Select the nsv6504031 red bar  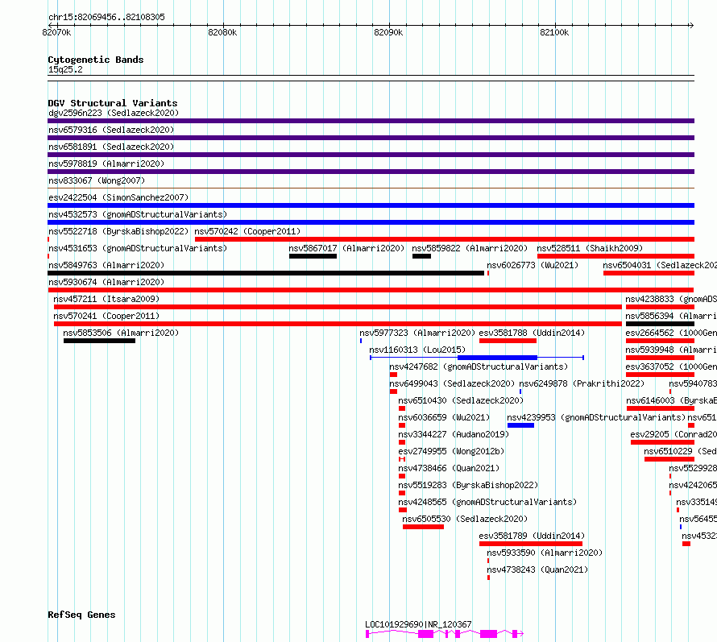(x=649, y=273)
